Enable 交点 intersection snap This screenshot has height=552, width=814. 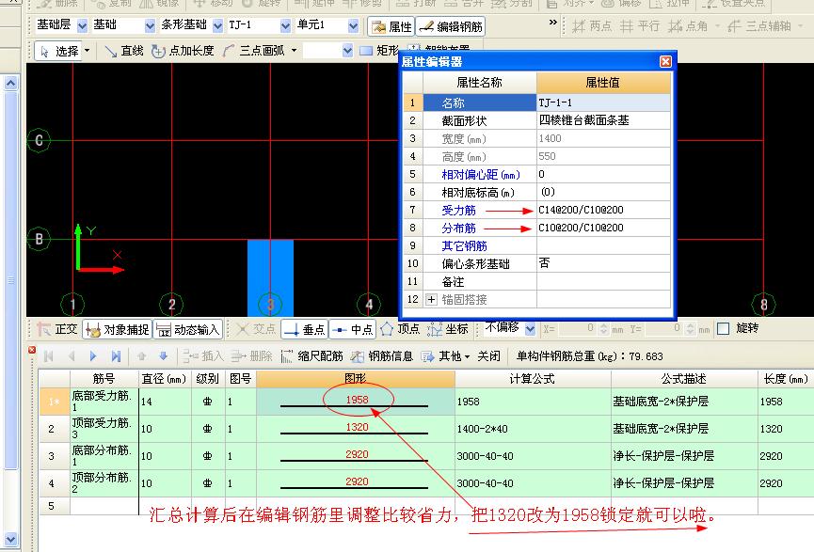pos(255,329)
